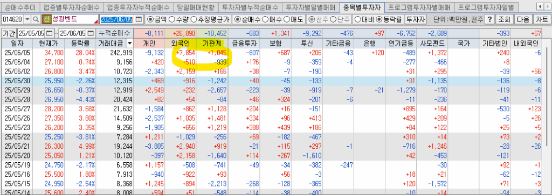
Task: Select the 대비 radio option
Action: tap(358, 19)
